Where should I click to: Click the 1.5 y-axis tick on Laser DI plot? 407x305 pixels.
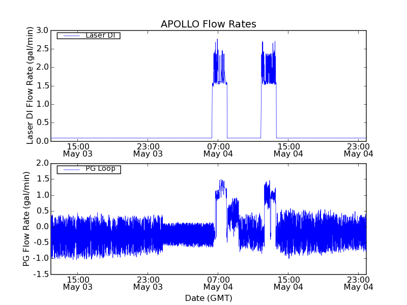pos(42,85)
